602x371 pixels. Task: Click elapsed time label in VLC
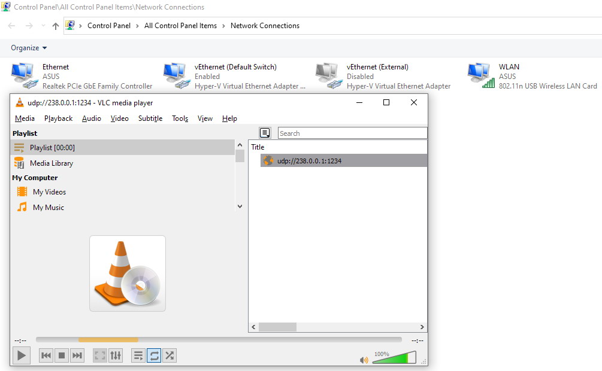click(x=20, y=340)
